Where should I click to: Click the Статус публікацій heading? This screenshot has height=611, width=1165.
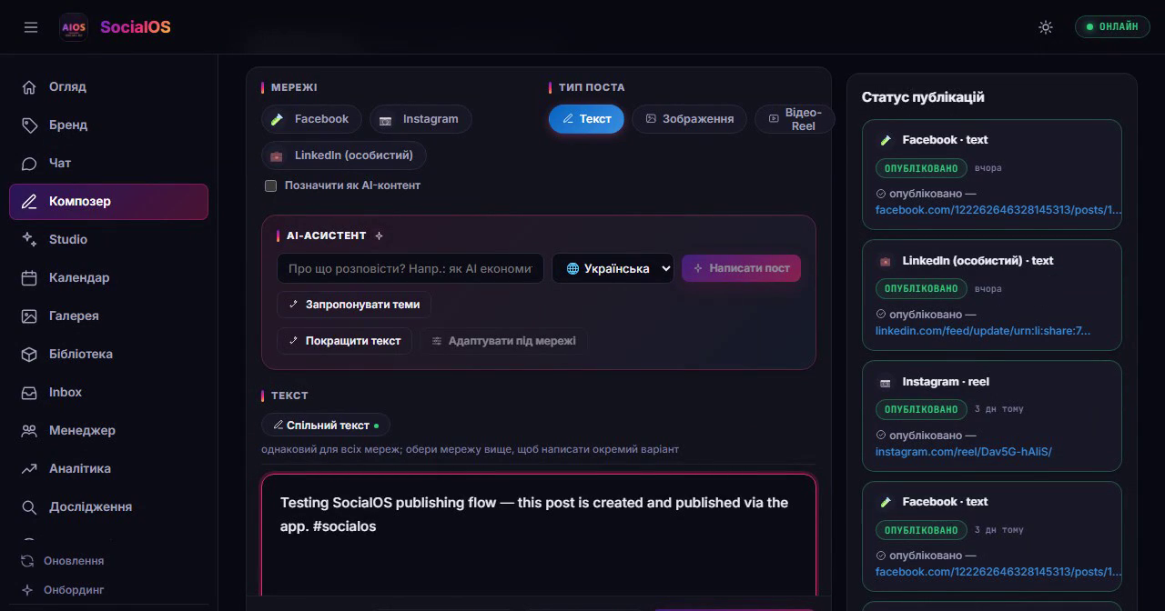(923, 97)
